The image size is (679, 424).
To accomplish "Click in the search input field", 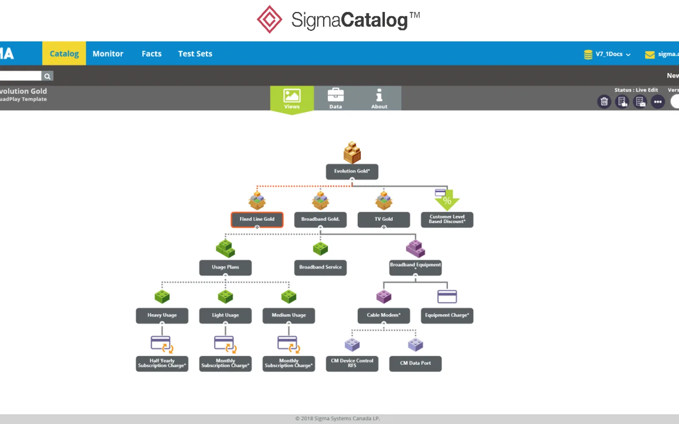I will [20, 76].
